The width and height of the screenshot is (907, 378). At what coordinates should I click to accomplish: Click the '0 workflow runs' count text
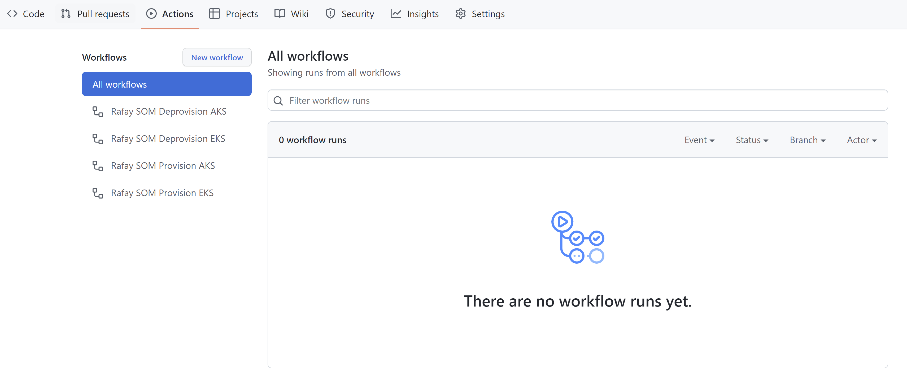pyautogui.click(x=313, y=140)
